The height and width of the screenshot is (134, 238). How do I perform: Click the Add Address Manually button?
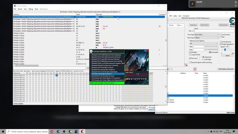226,69
